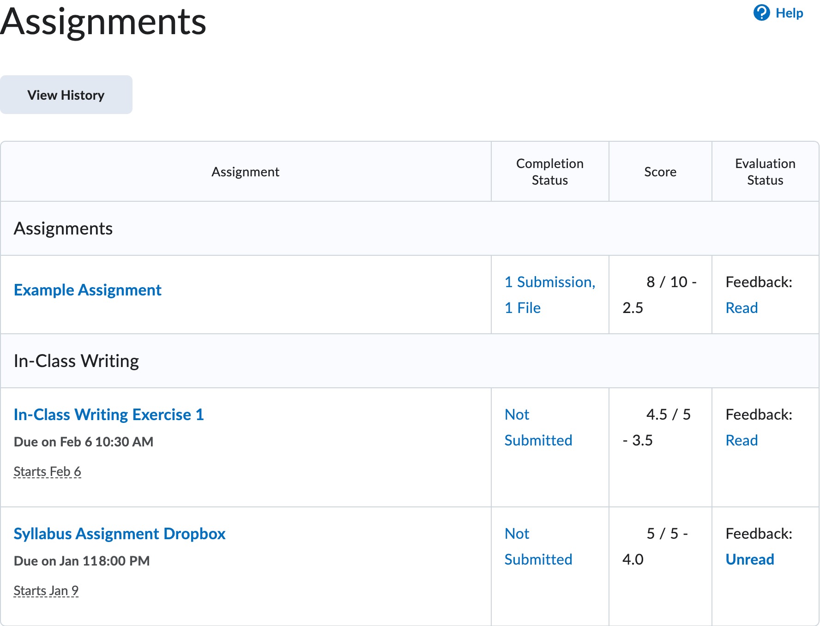Select the Assignments category row

[x=63, y=228]
